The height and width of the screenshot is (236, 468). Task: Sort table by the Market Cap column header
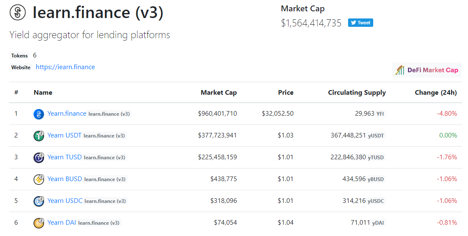(219, 93)
